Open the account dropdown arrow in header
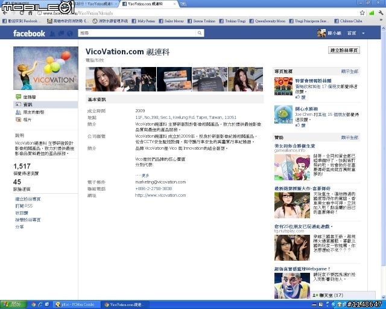Screen dimensions: 386x309 tap(363, 33)
